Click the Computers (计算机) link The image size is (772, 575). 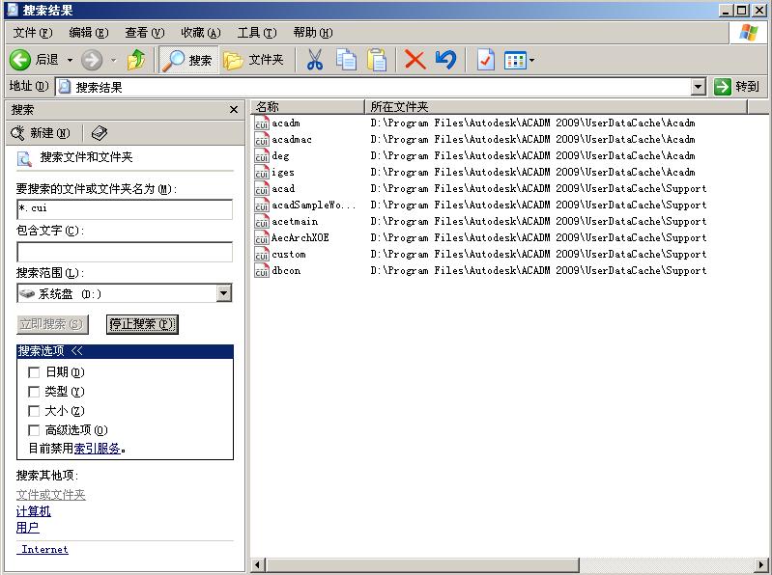pos(34,511)
